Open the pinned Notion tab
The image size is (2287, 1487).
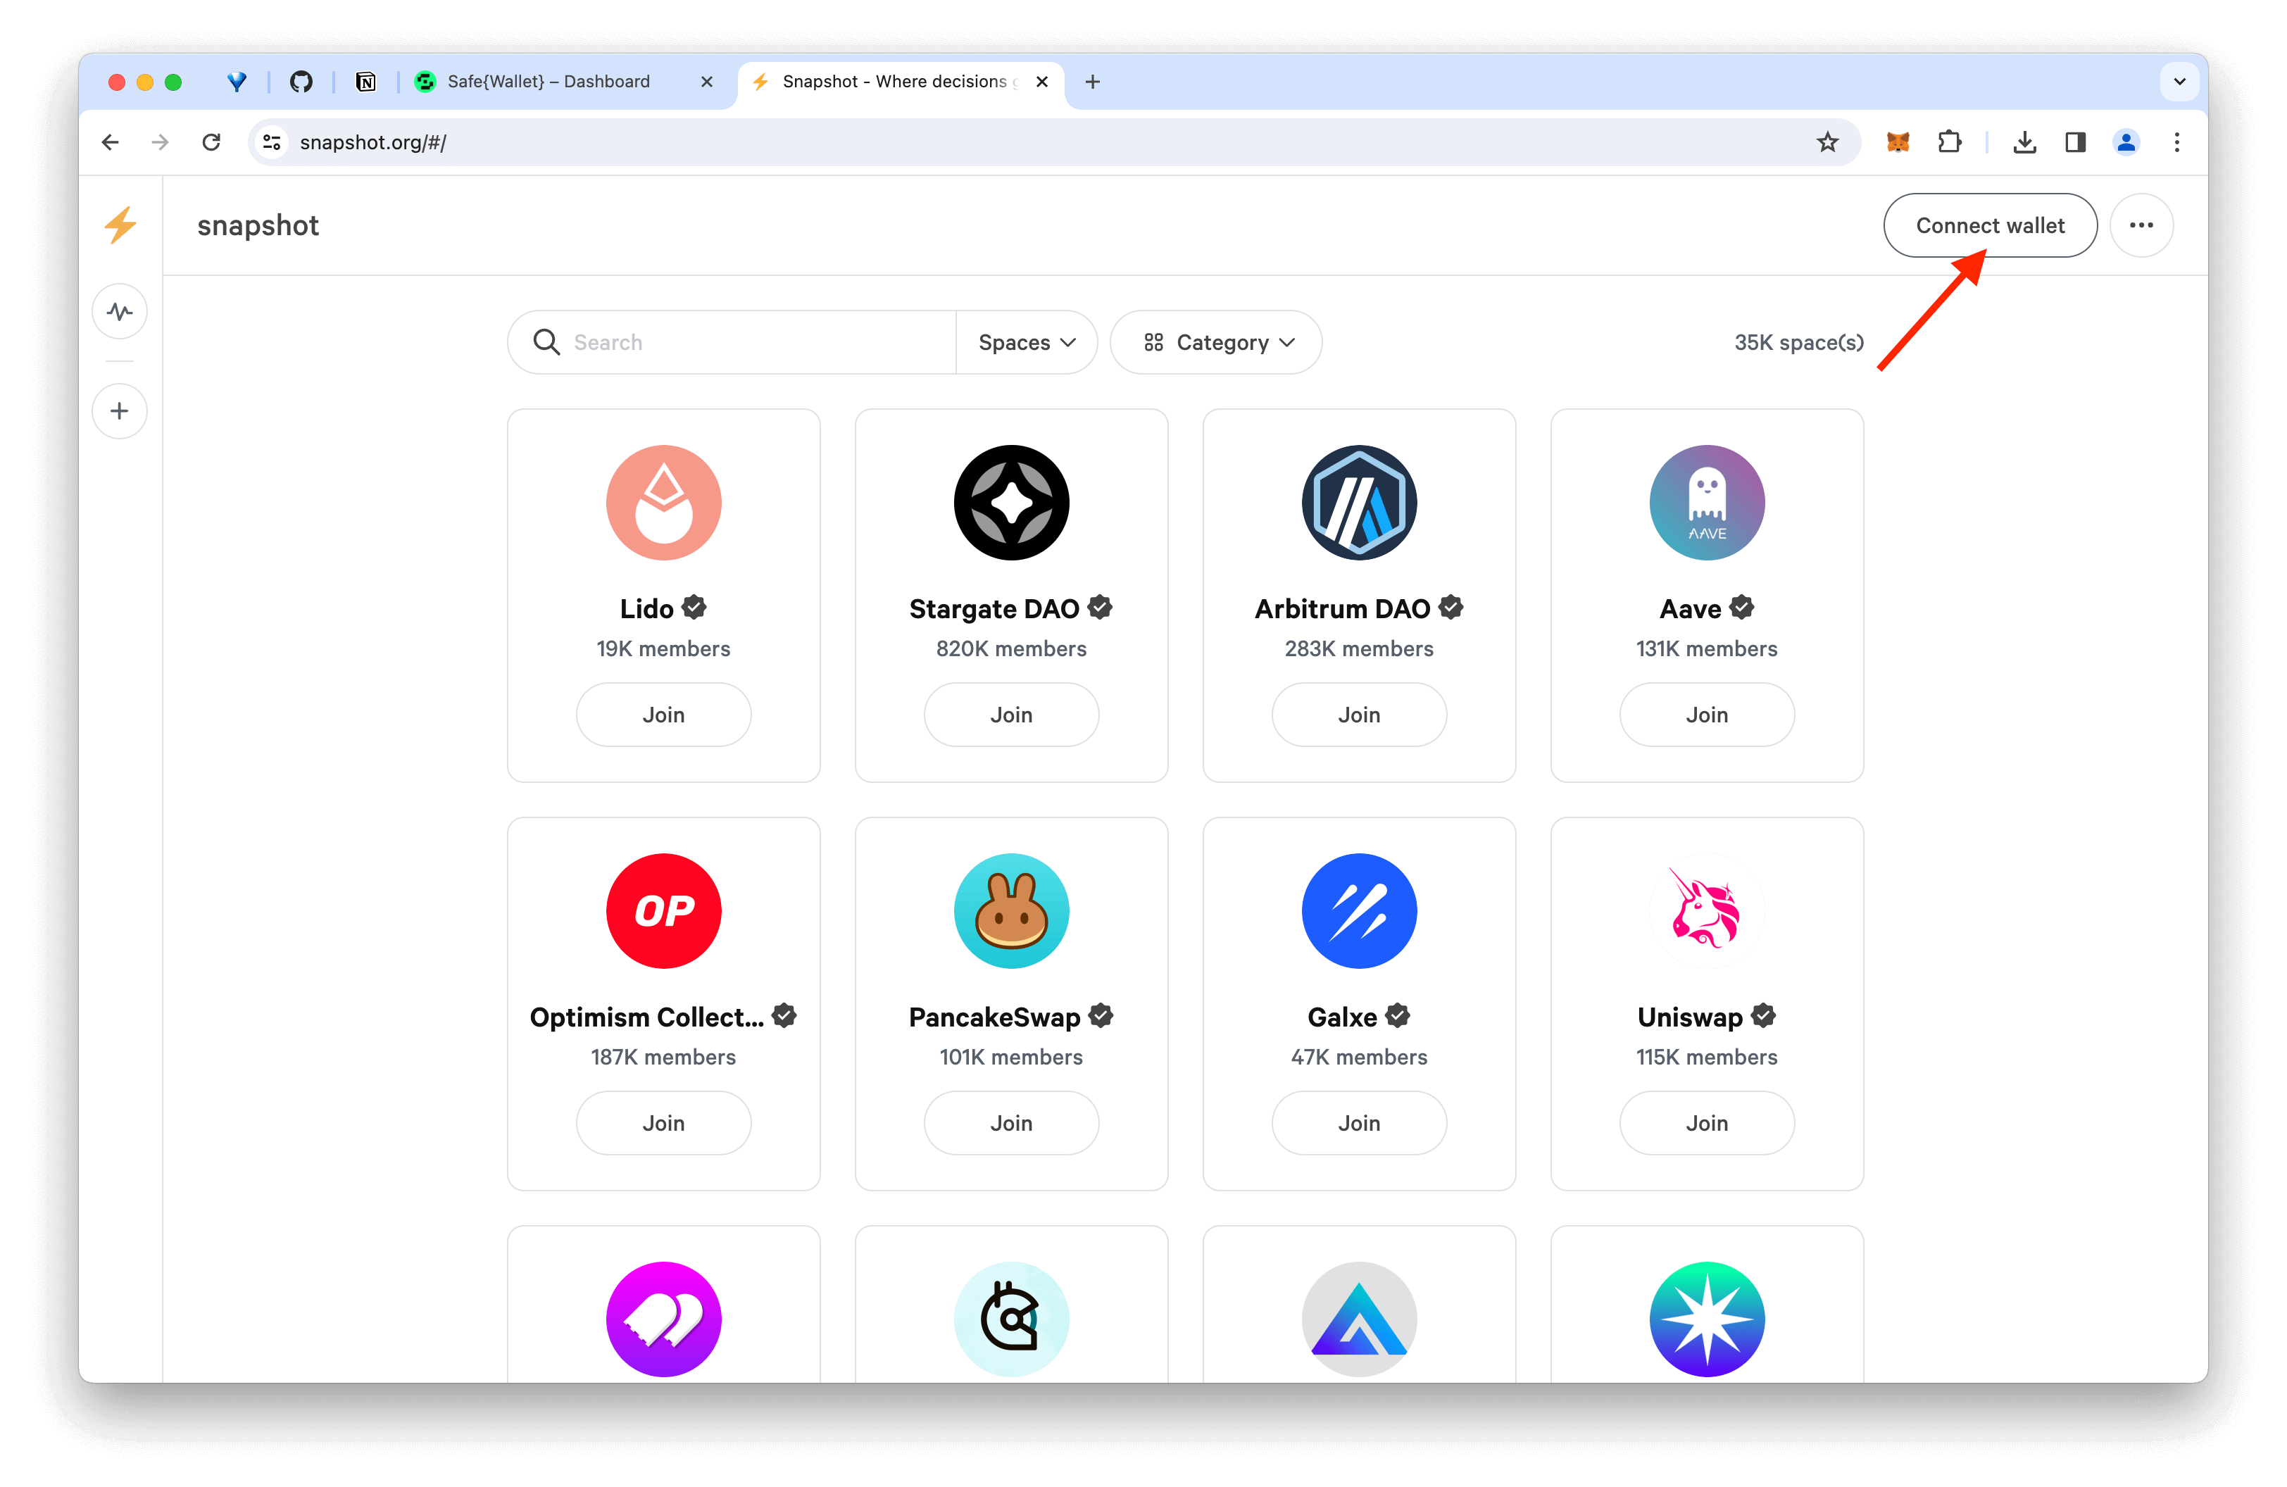pyautogui.click(x=366, y=82)
